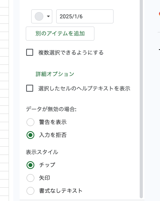This screenshot has width=160, height=201.
Task: Select the 警告を表示 radio button
Action: (30, 122)
